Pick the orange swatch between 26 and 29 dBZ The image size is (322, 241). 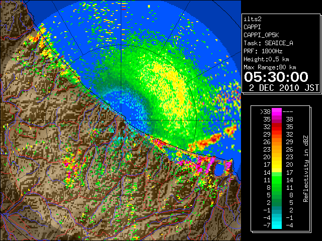[277, 142]
